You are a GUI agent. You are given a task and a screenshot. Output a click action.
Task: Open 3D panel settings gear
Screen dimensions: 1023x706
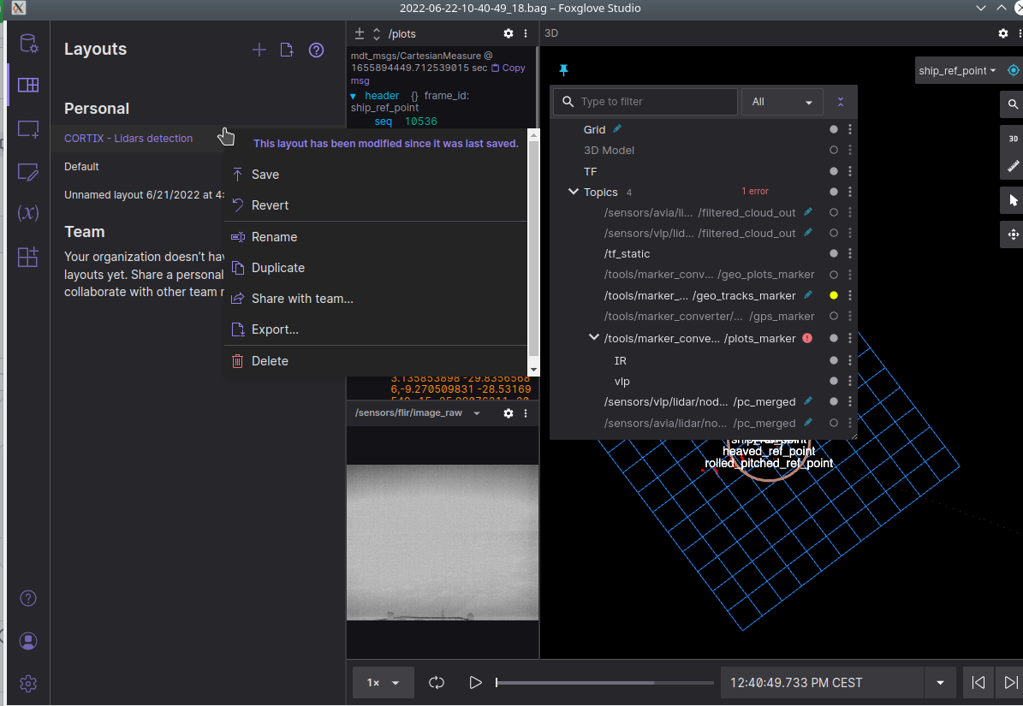coord(1003,33)
